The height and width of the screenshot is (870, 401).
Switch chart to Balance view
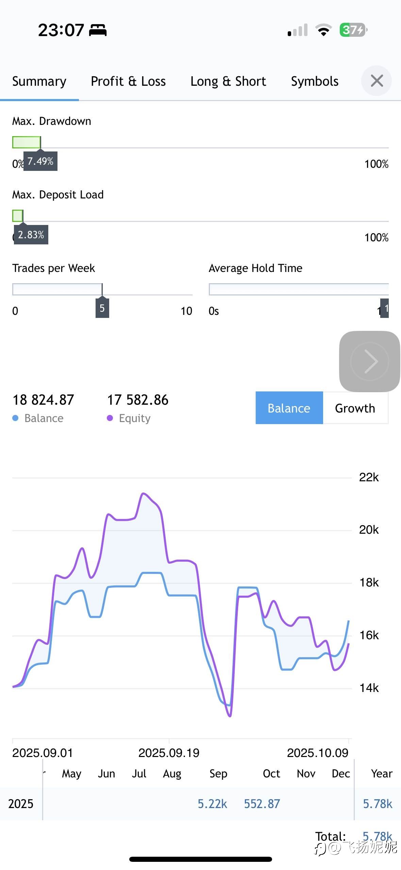[289, 408]
